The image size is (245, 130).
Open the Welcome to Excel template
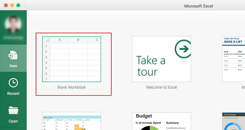162,59
